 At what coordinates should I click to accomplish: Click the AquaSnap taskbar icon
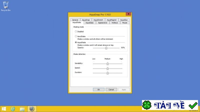(32, 109)
